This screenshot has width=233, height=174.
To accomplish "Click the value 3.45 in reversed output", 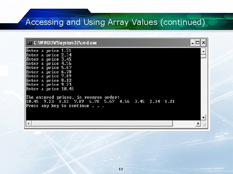I will pyautogui.click(x=139, y=101).
